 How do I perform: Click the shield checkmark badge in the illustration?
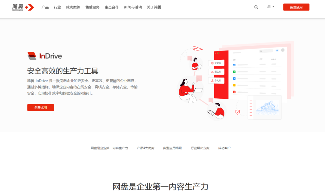[237, 112]
